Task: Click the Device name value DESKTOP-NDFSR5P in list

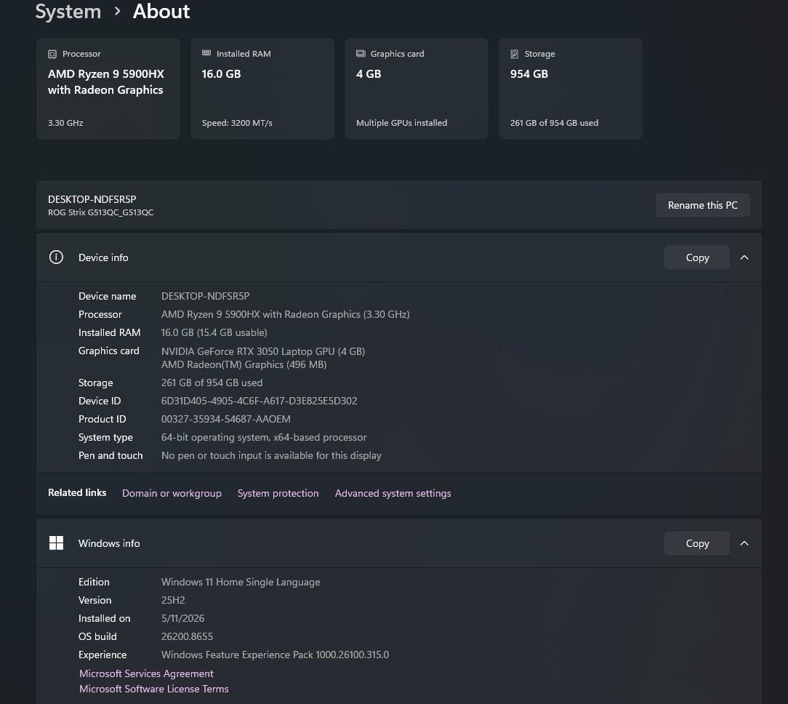Action: click(205, 296)
